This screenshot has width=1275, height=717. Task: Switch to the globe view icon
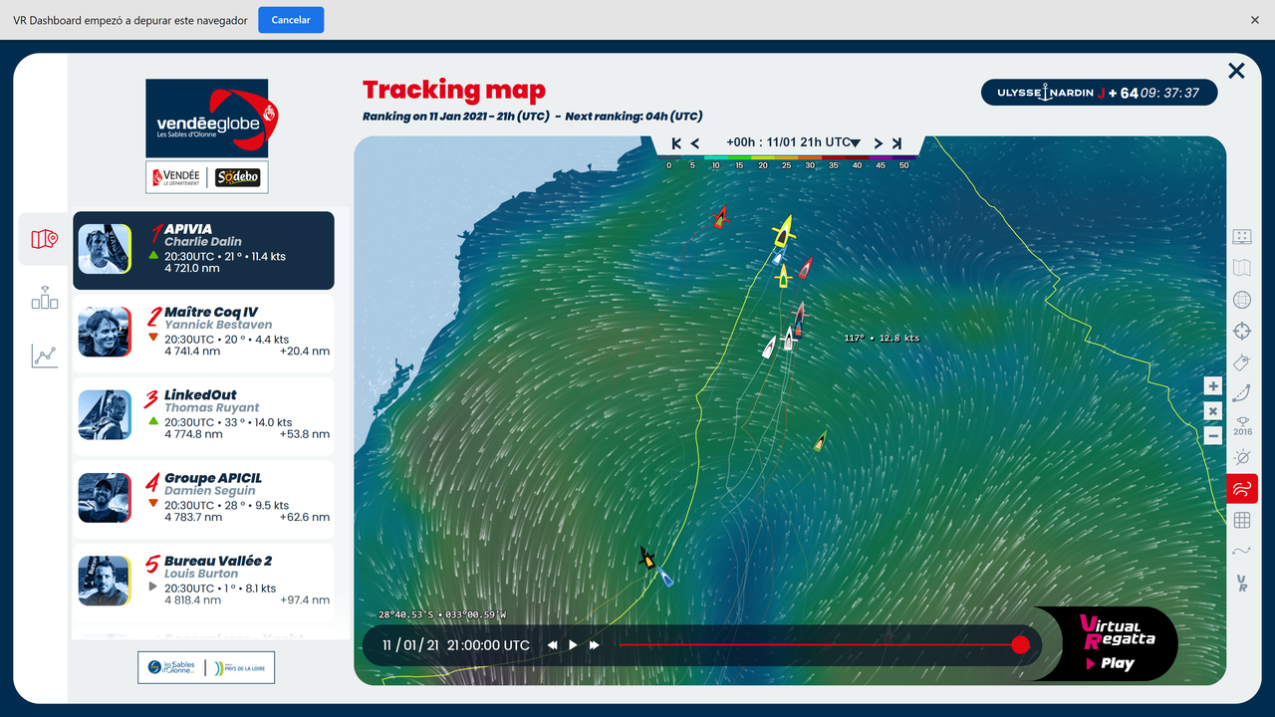tap(1242, 299)
